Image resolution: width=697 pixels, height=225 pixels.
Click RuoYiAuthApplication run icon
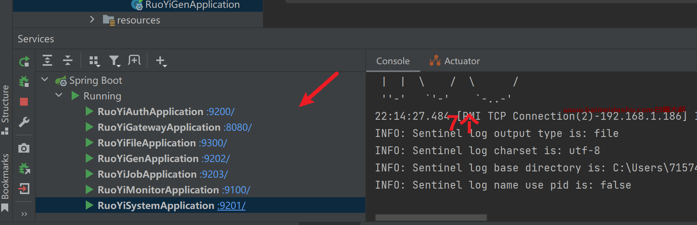[x=89, y=111]
